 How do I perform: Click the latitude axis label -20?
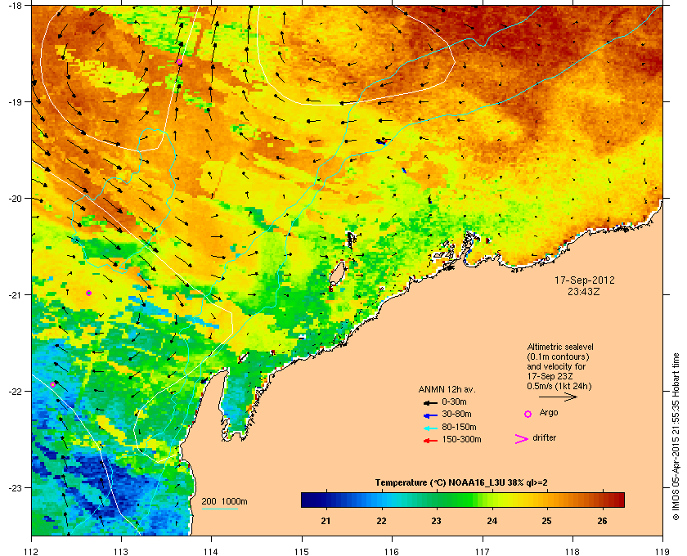[15, 198]
